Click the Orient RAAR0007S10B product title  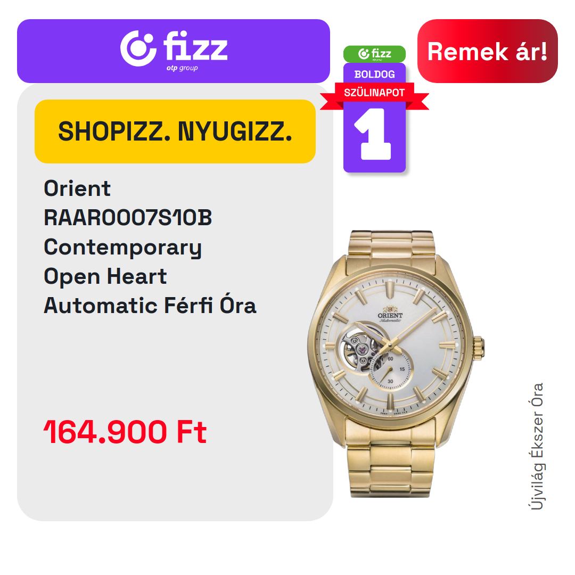[128, 203]
